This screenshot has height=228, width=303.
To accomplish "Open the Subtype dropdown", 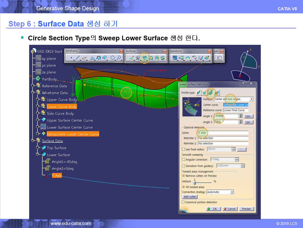I will pos(251,99).
